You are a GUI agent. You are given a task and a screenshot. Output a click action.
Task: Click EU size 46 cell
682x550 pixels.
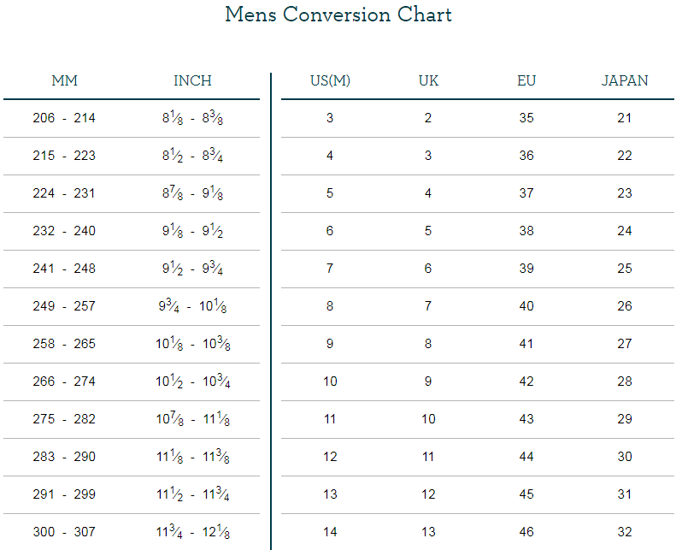pos(526,532)
